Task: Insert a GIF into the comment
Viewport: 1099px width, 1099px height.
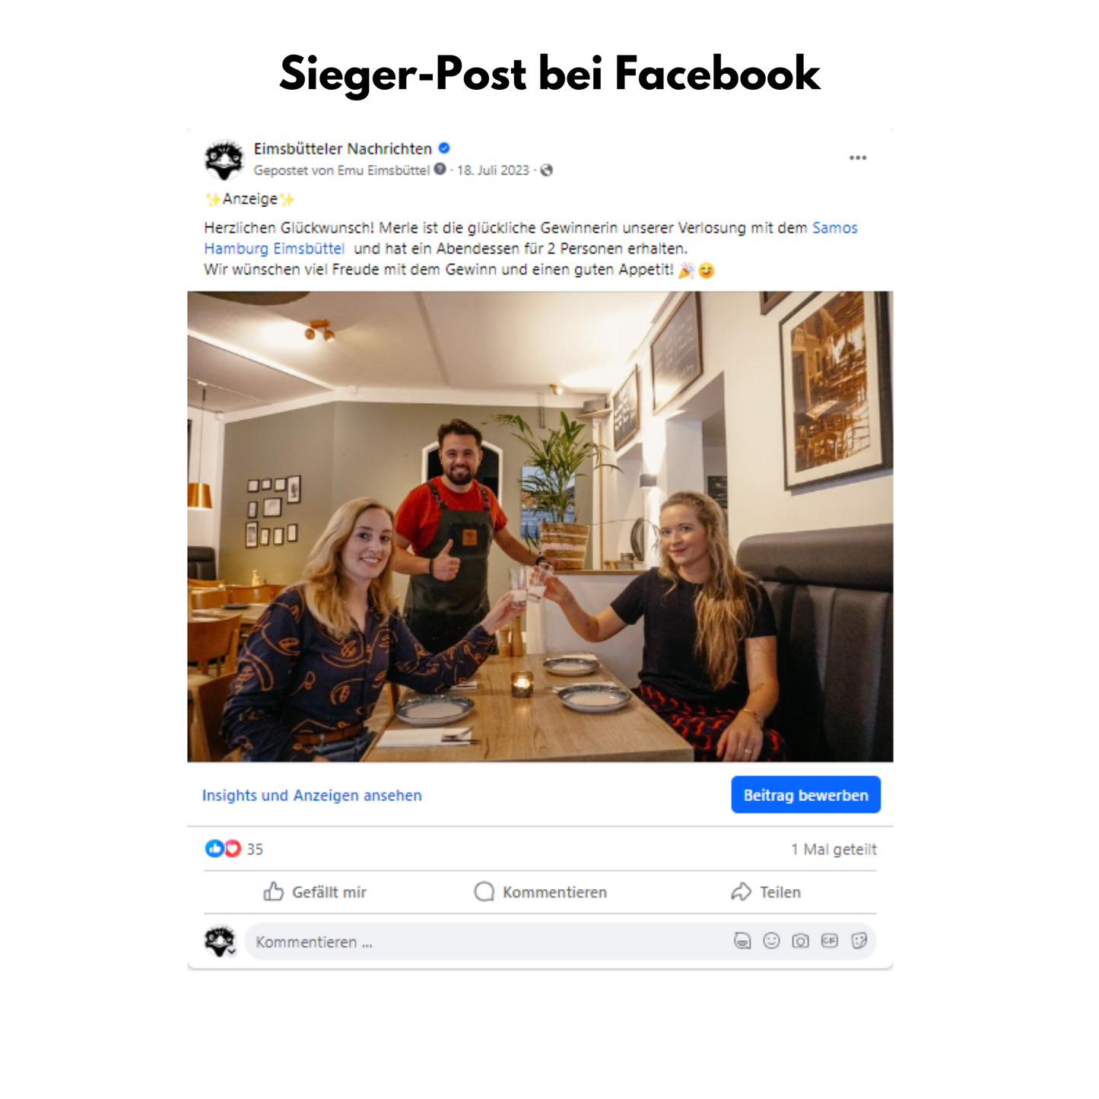Action: tap(829, 942)
